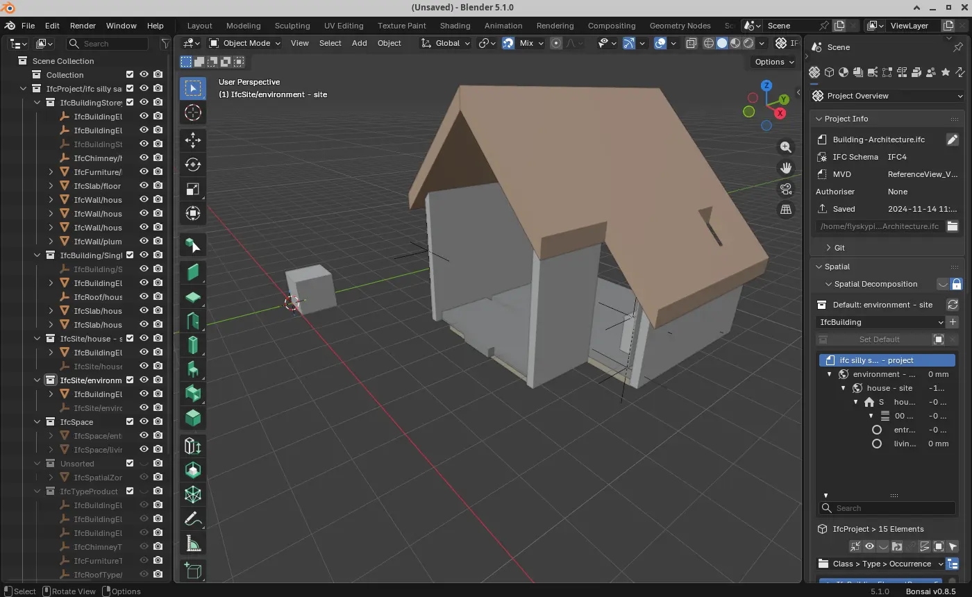Toggle camera view in viewport
This screenshot has height=597, width=972.
[786, 188]
